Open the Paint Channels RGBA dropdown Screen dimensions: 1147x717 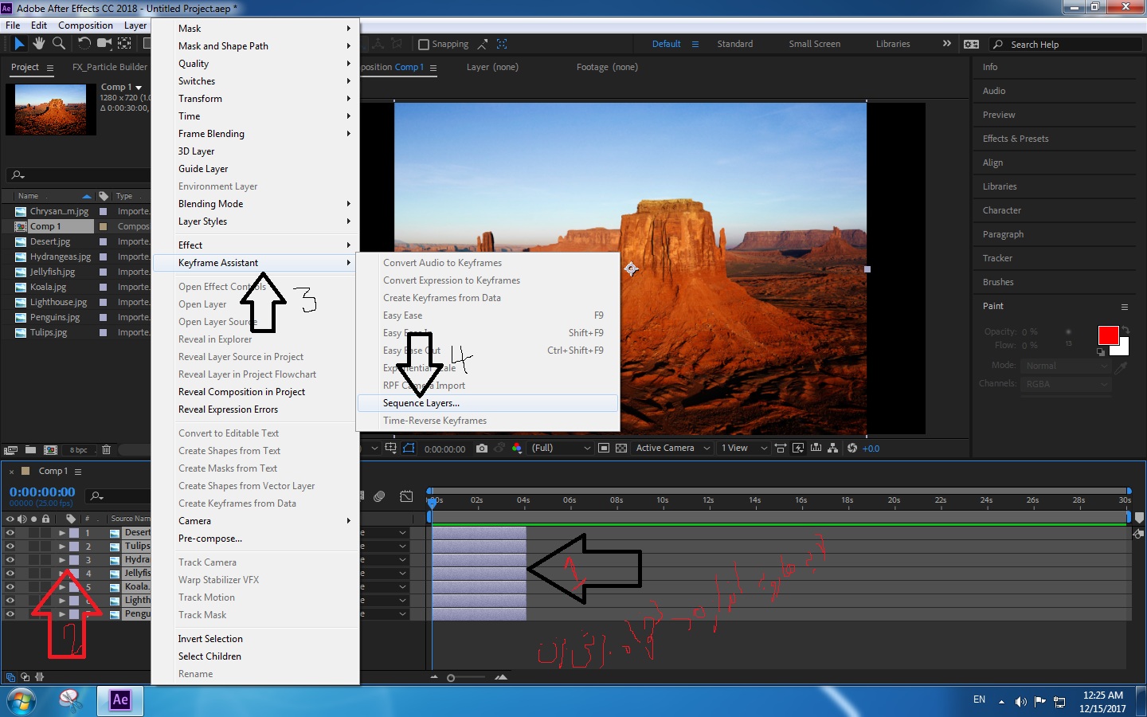click(x=1066, y=384)
